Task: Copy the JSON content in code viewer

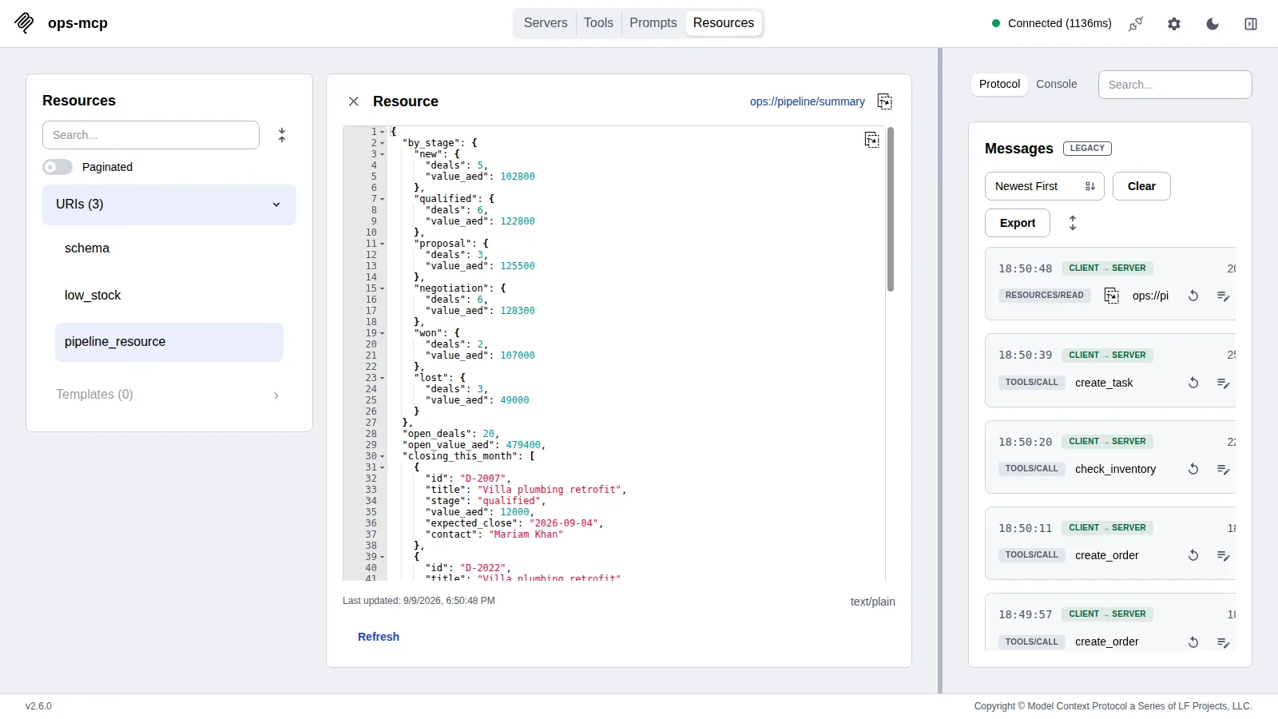Action: click(872, 140)
